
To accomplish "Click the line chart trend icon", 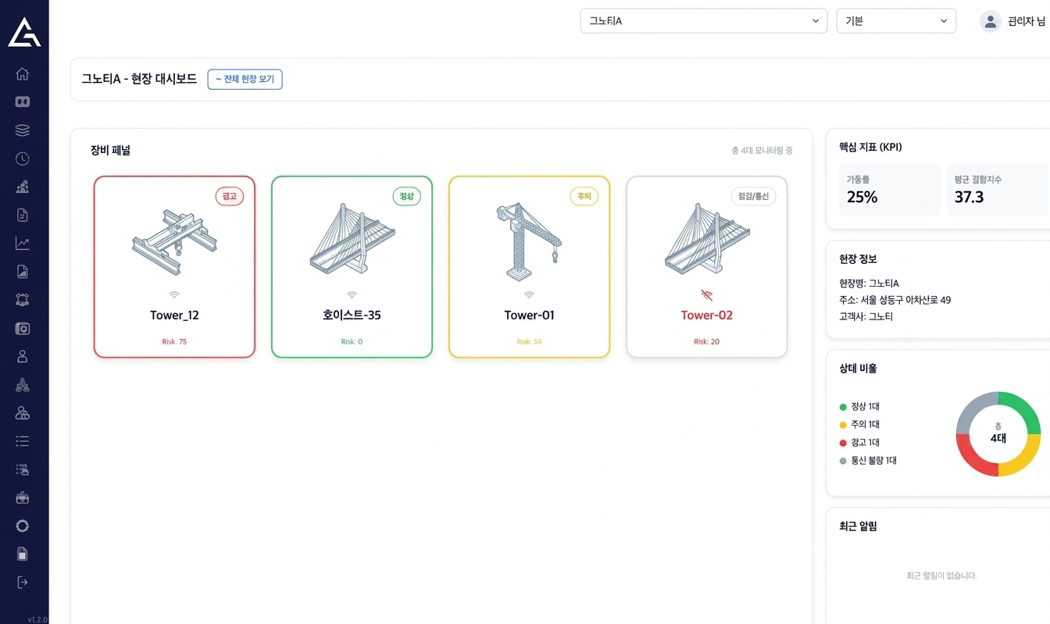I will pos(23,244).
